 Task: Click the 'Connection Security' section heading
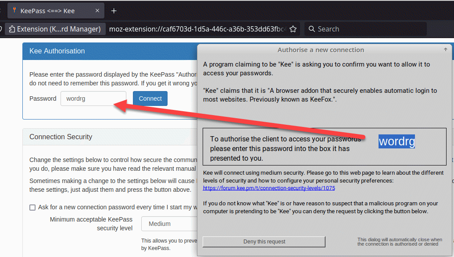point(61,137)
